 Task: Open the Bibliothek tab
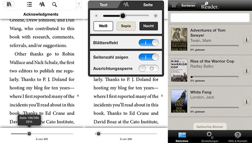point(182,137)
